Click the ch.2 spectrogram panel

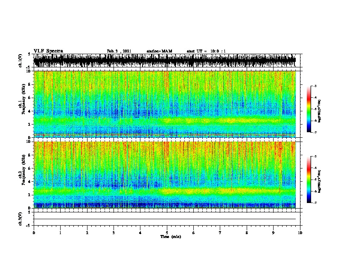[x=165, y=175]
